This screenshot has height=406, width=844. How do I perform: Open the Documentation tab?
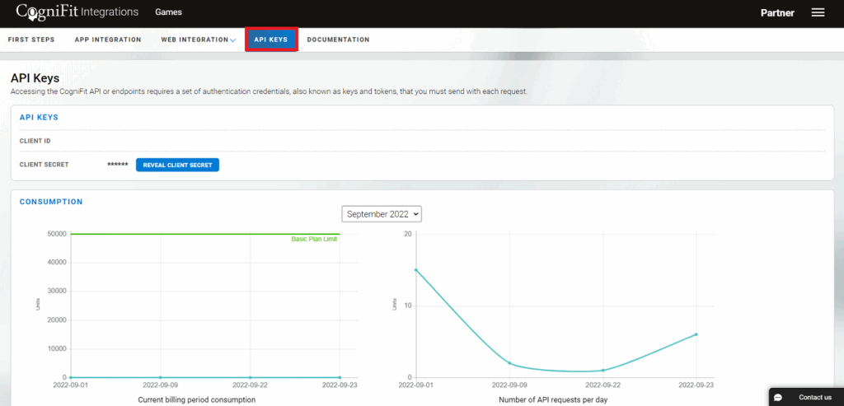pos(338,40)
